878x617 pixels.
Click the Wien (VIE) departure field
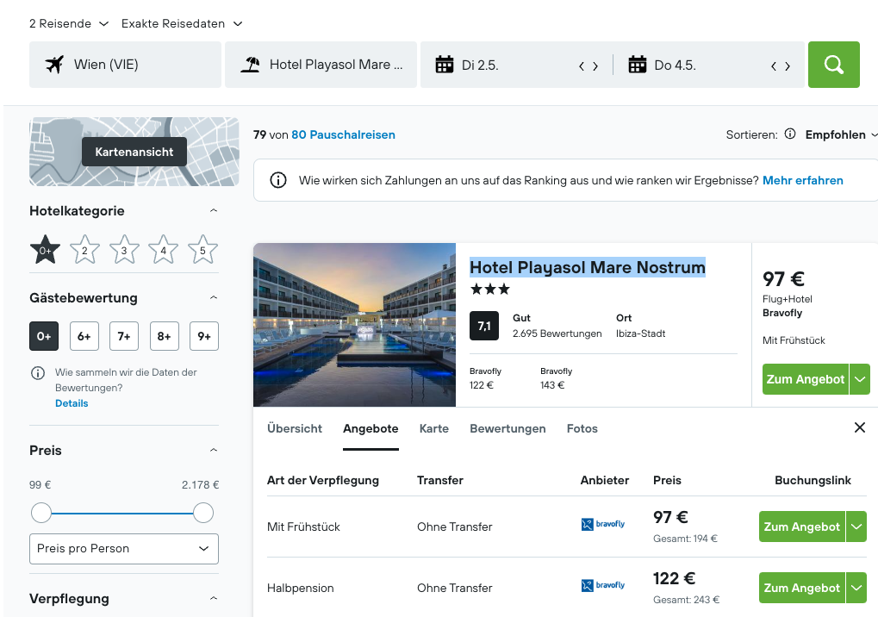(x=125, y=65)
